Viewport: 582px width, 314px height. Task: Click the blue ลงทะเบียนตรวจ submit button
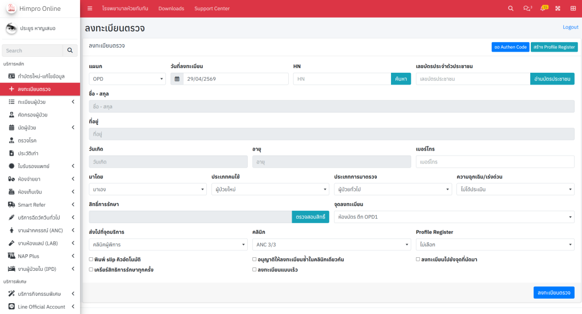[554, 292]
